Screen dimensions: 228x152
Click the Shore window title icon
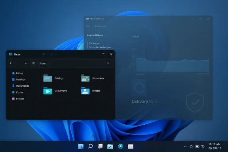coord(11,54)
